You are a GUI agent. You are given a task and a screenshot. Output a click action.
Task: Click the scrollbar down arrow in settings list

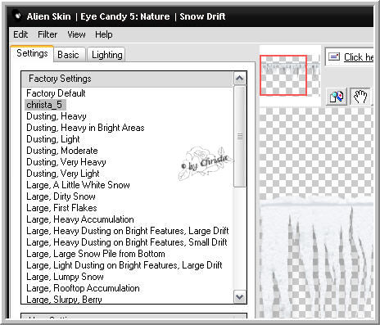point(240,297)
